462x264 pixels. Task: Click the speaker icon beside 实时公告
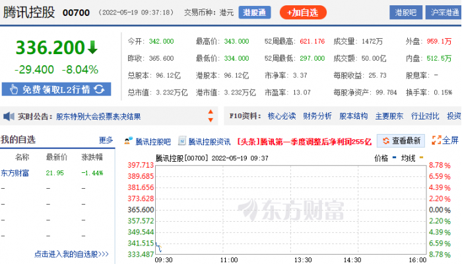(9, 116)
